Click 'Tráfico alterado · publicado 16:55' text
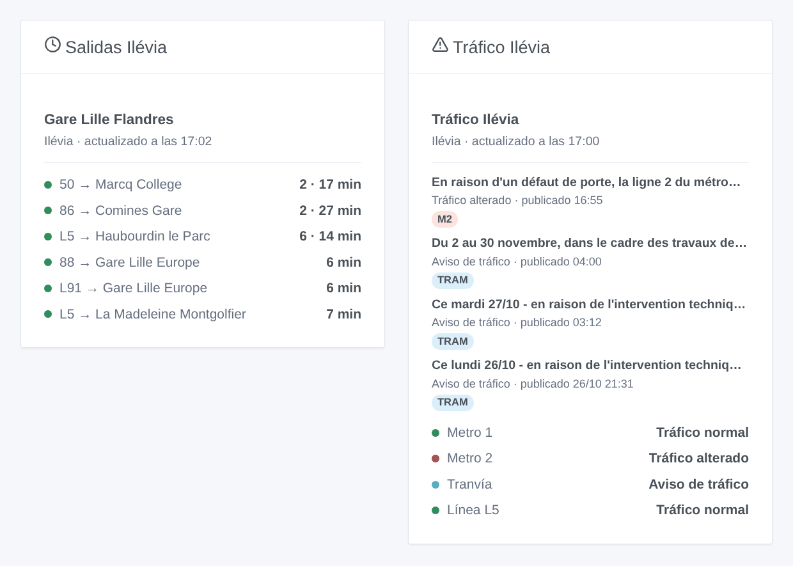This screenshot has height=566, width=793. click(x=517, y=200)
